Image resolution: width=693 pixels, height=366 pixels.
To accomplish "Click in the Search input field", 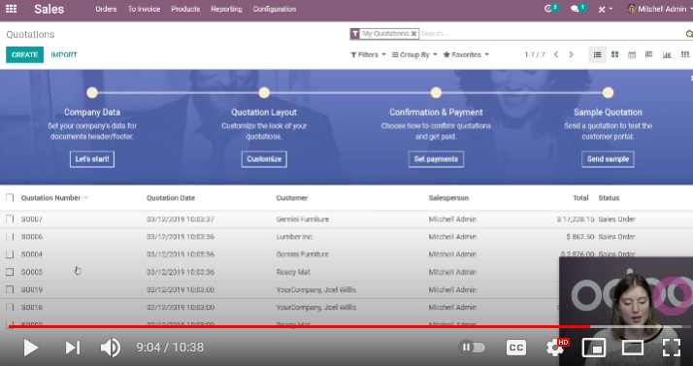I will (x=550, y=34).
